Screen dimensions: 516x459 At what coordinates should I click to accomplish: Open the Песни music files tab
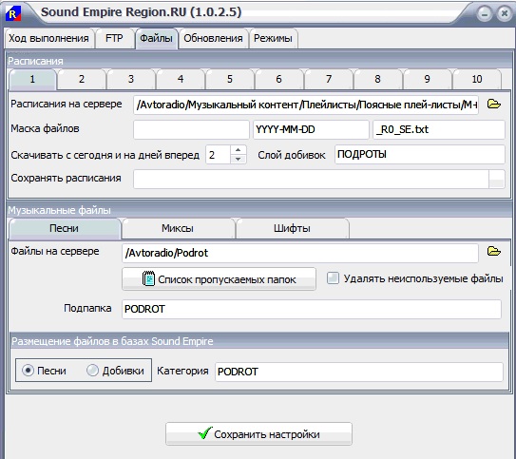pos(65,228)
